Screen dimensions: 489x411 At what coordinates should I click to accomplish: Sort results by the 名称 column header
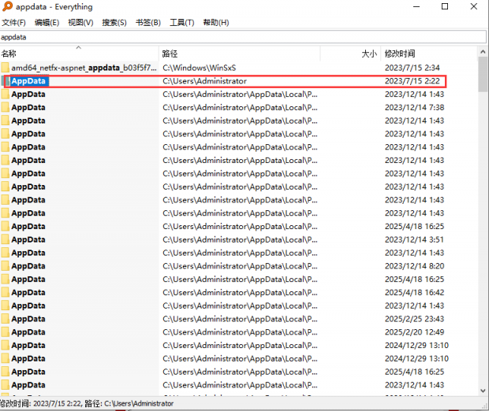[79, 54]
